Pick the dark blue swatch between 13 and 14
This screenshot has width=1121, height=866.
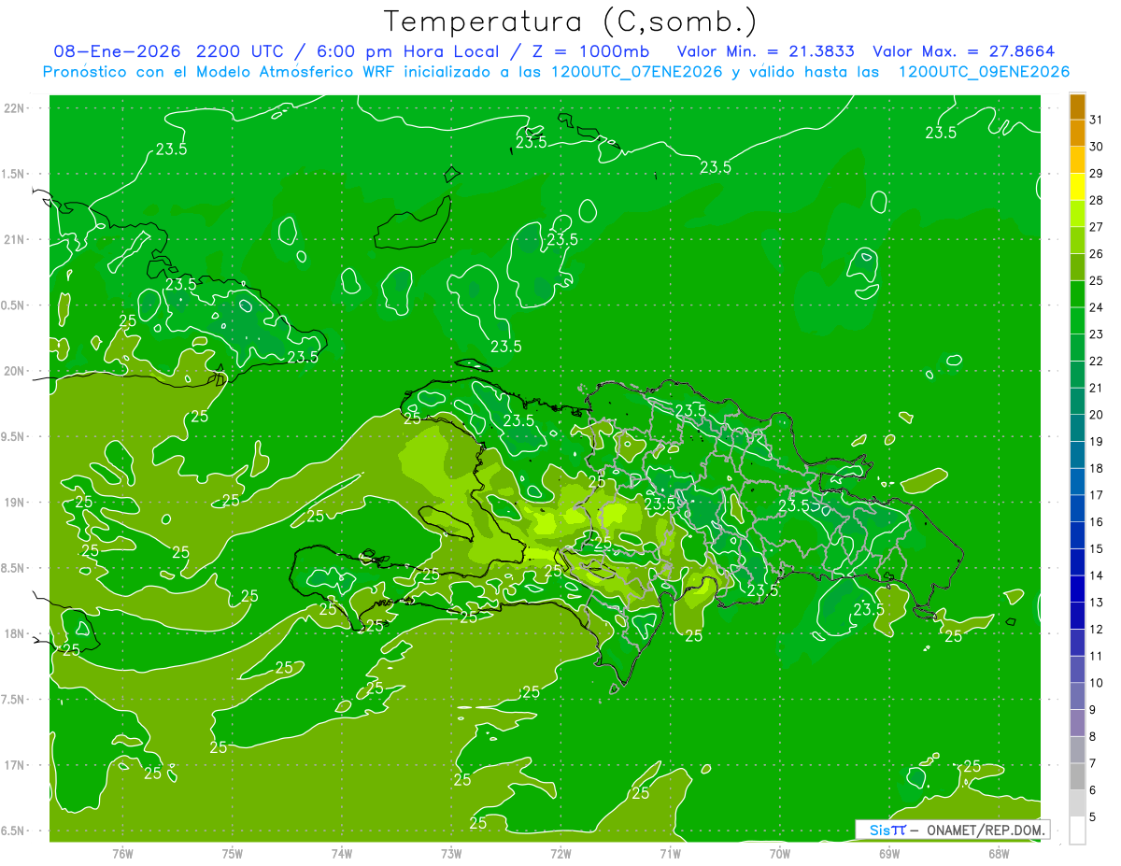click(x=1077, y=589)
